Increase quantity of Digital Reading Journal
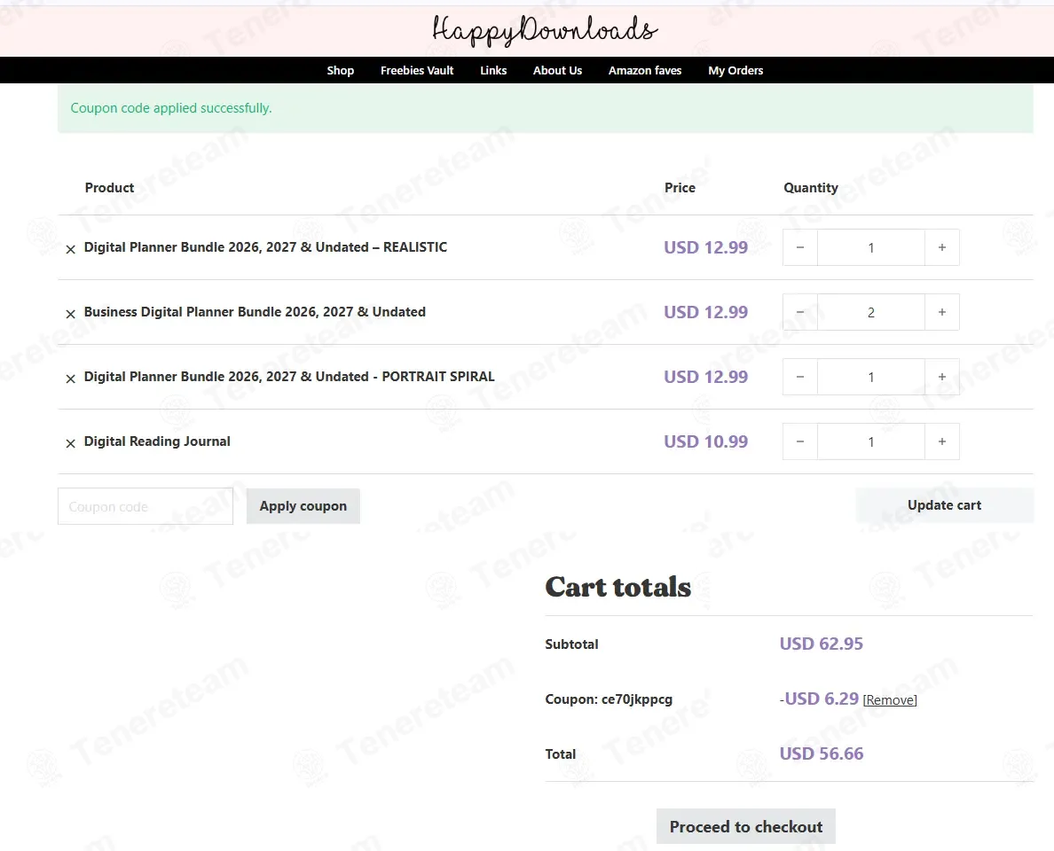This screenshot has height=851, width=1054. [941, 441]
